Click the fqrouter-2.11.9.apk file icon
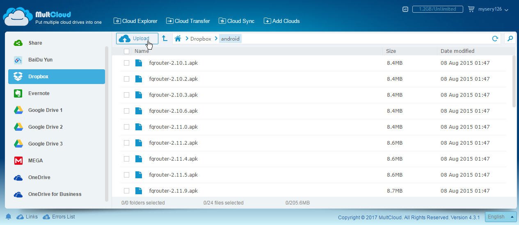This screenshot has width=519, height=225. pyautogui.click(x=139, y=191)
